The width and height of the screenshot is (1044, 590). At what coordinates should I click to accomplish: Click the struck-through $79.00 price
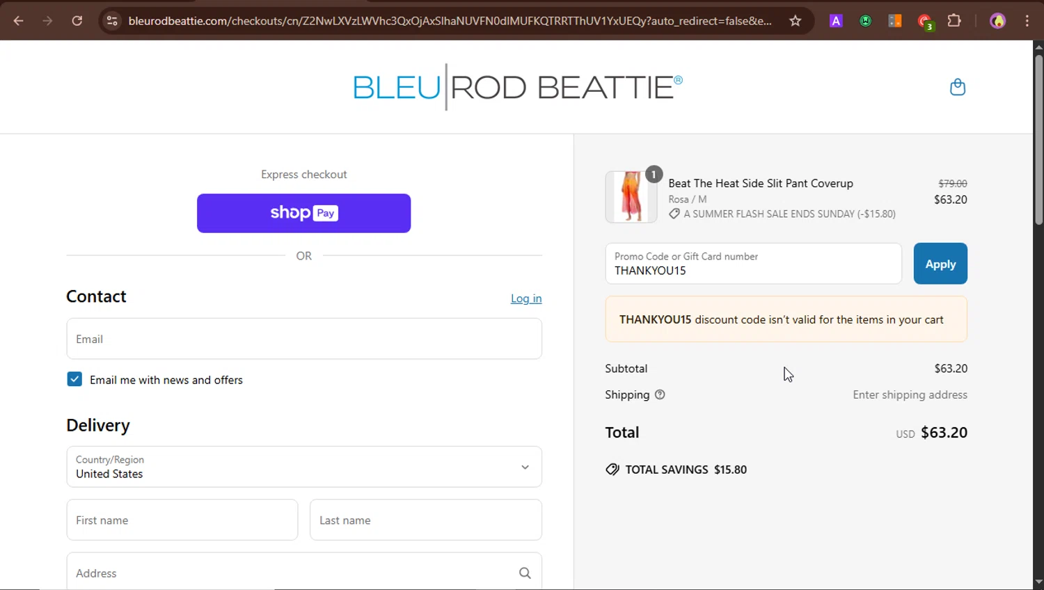click(953, 184)
